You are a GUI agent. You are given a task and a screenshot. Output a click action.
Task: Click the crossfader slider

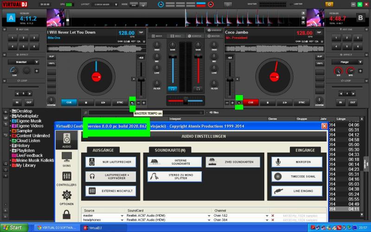[185, 101]
